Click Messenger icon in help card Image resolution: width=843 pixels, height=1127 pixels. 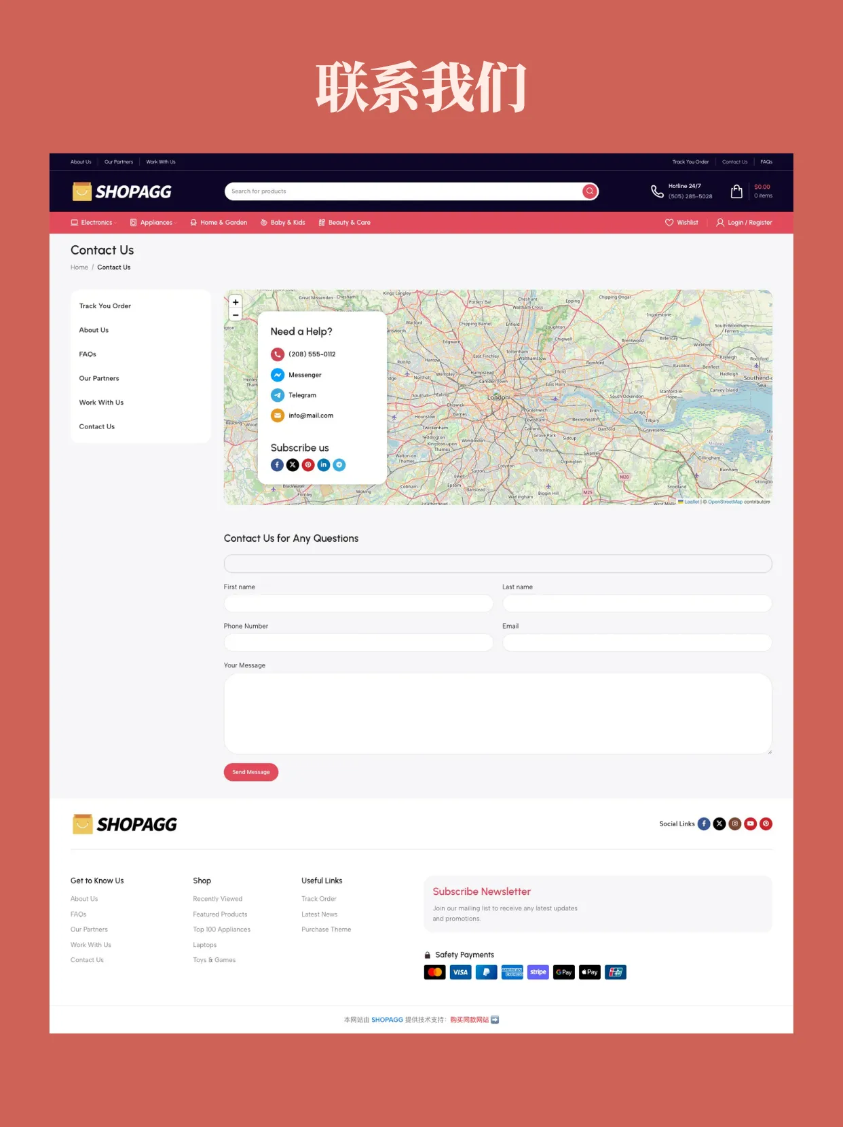click(278, 375)
